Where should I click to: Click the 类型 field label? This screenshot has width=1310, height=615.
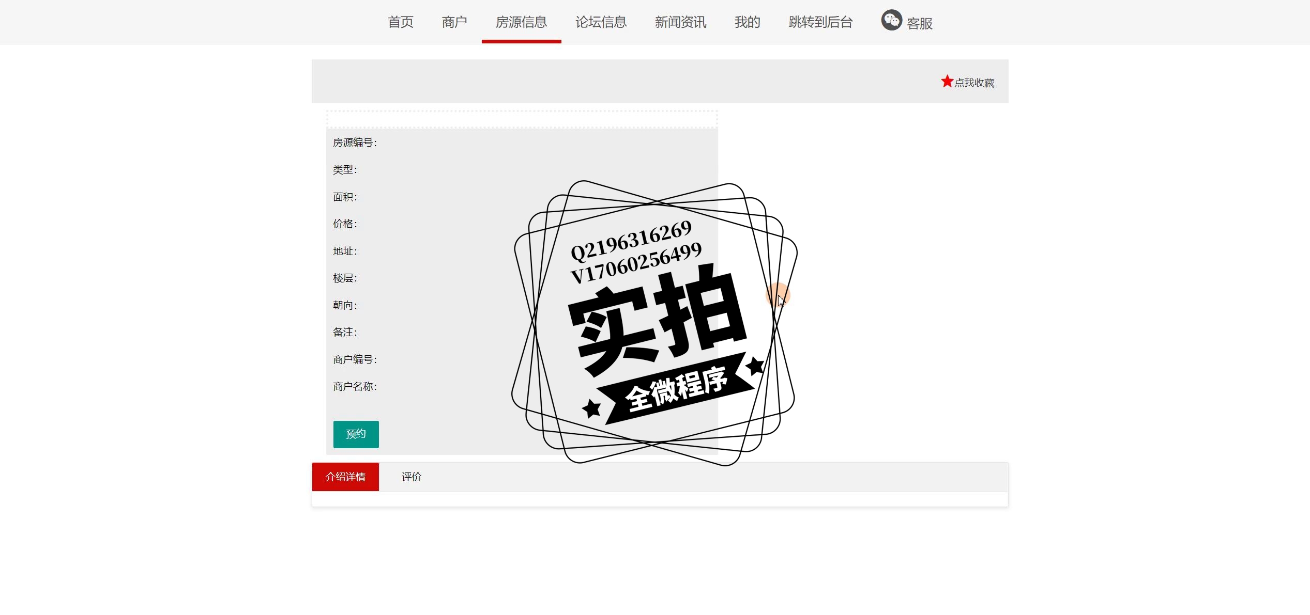[x=345, y=169]
